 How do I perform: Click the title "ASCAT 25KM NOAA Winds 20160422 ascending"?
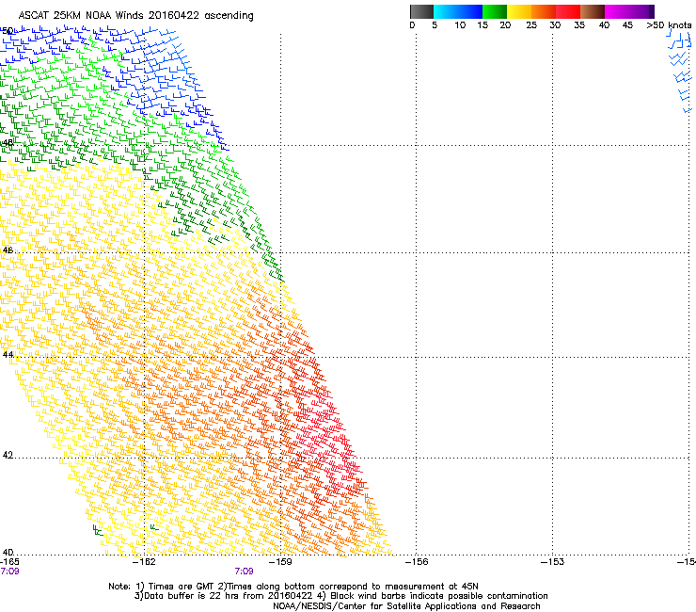135,16
